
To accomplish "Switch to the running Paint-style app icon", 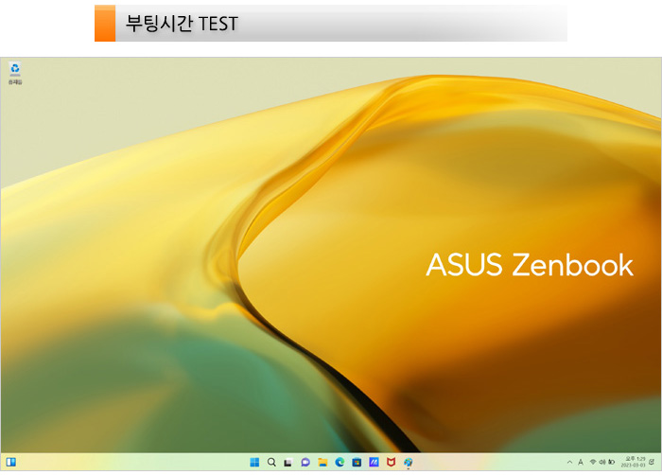I will click(408, 463).
